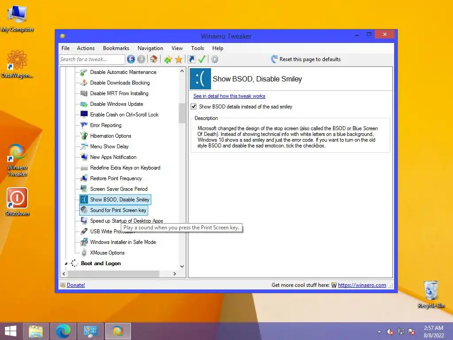Click the Donate! link
Image resolution: width=453 pixels, height=340 pixels.
coord(76,285)
